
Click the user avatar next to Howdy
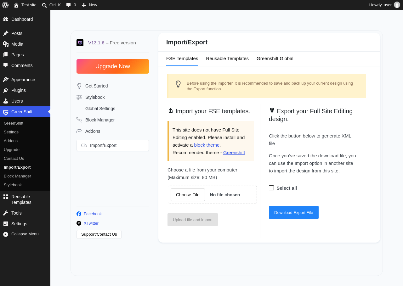coord(397,5)
